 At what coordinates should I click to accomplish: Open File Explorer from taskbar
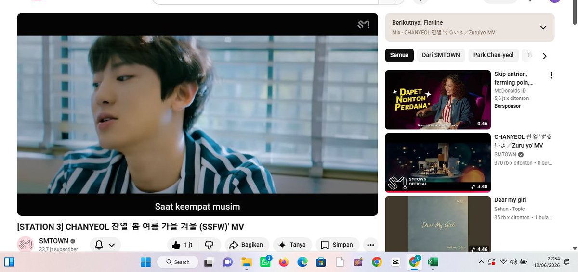pyautogui.click(x=247, y=262)
